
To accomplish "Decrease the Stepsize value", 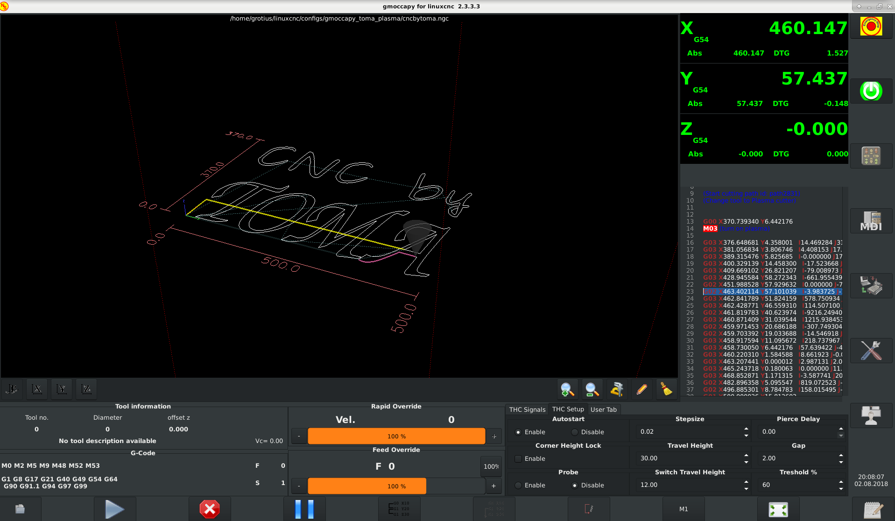I will click(746, 435).
